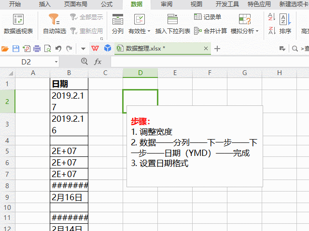This screenshot has height=231, width=309.
Task: Open the 数据透视表 pivot table tool
Action: pyautogui.click(x=18, y=24)
